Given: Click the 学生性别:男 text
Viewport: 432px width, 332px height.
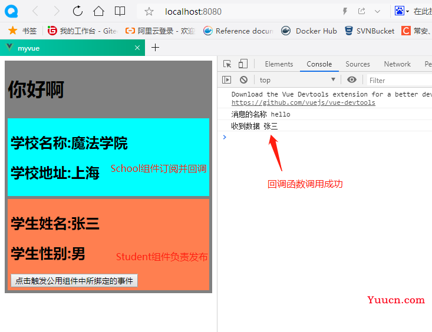Looking at the screenshot, I should (48, 254).
